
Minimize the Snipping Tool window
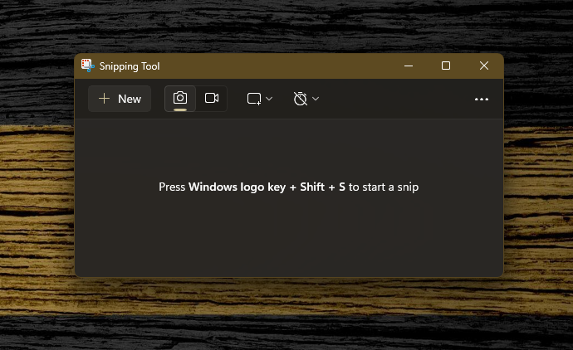(x=408, y=66)
